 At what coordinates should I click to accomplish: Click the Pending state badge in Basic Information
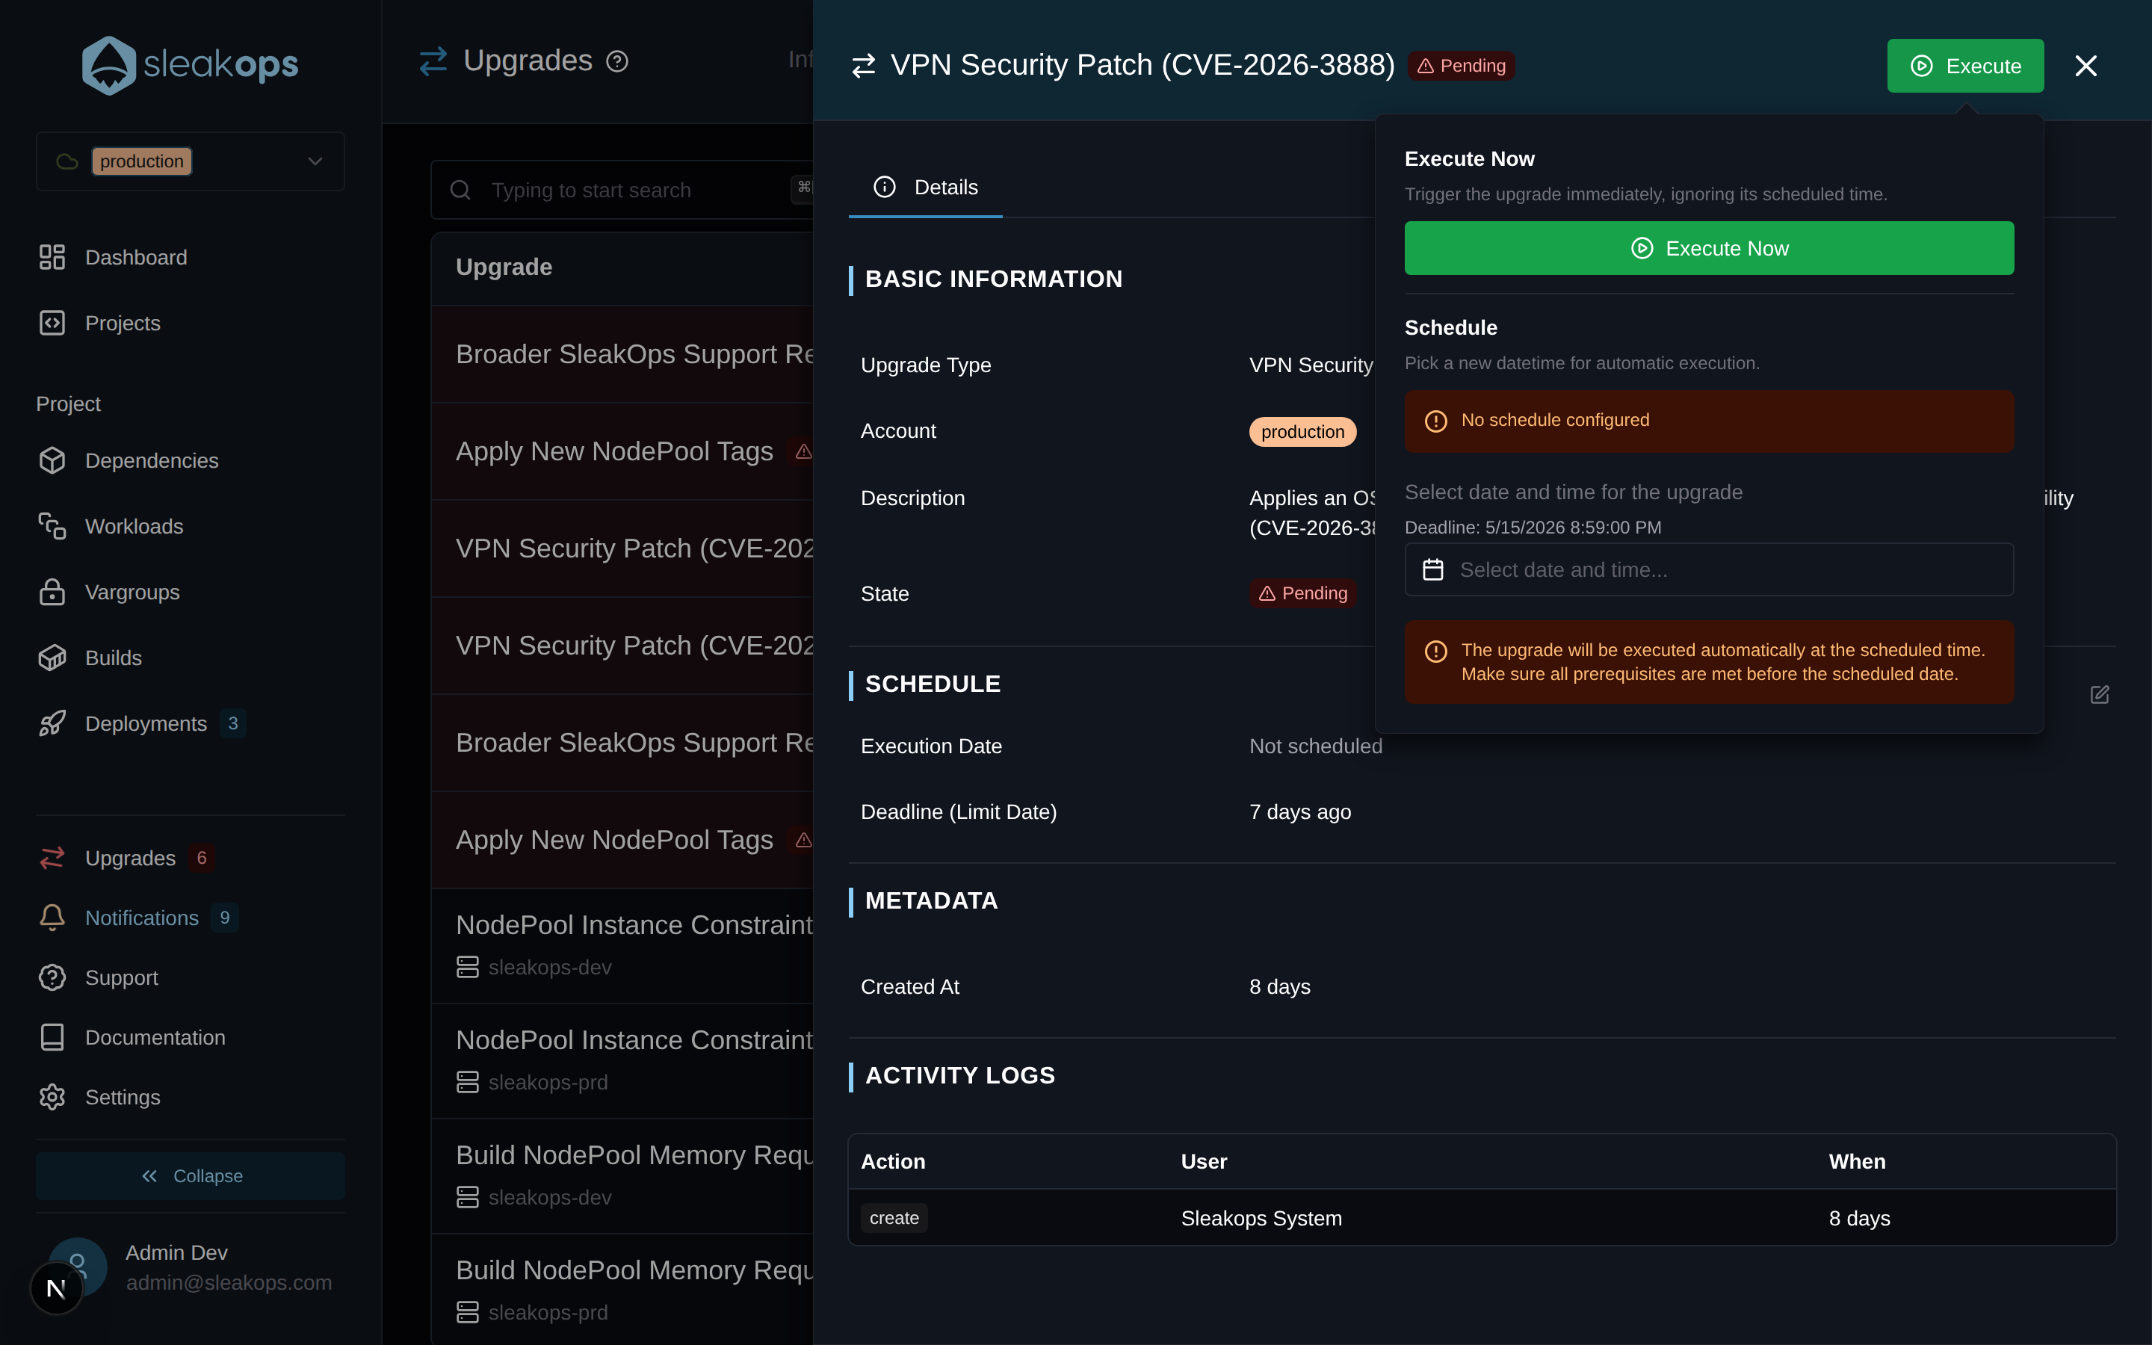tap(1302, 593)
